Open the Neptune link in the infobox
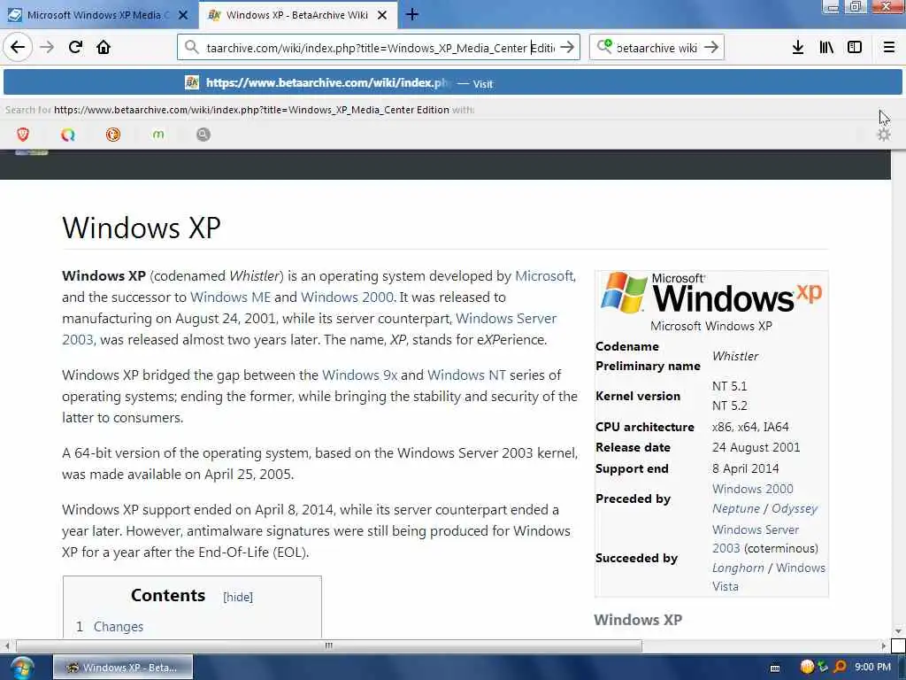The image size is (906, 680). [x=735, y=509]
